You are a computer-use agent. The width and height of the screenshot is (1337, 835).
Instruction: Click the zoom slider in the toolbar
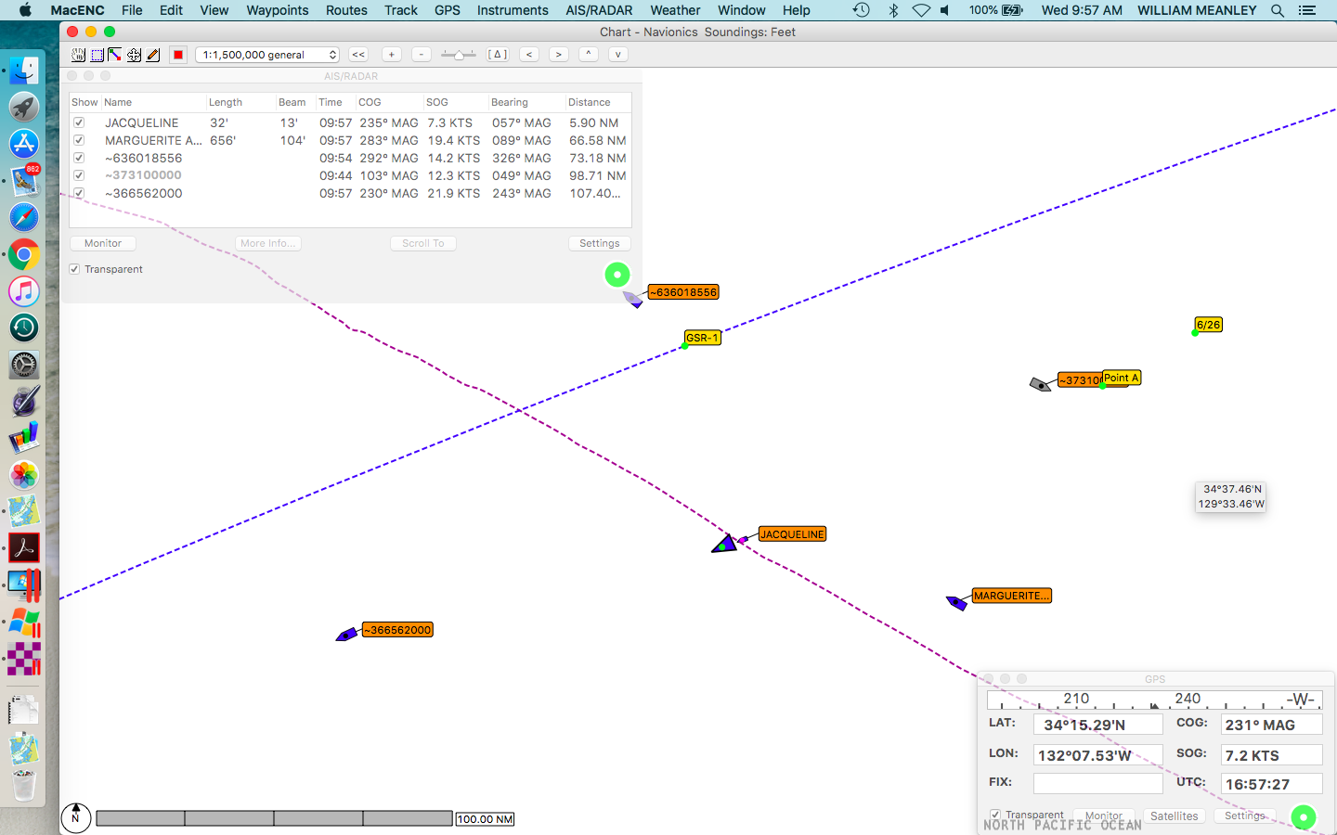pyautogui.click(x=458, y=55)
